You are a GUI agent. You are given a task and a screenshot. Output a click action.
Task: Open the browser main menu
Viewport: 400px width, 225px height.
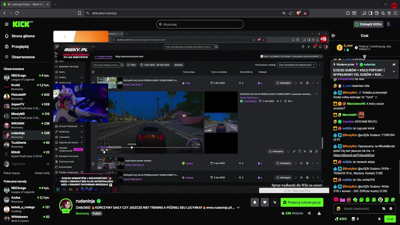click(395, 13)
